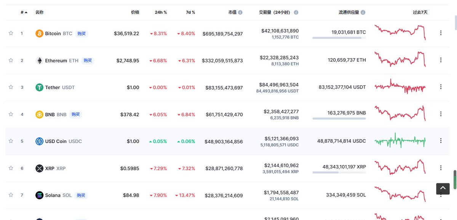This screenshot has height=220, width=457.
Task: Select the Solana coin logo
Action: coord(39,195)
